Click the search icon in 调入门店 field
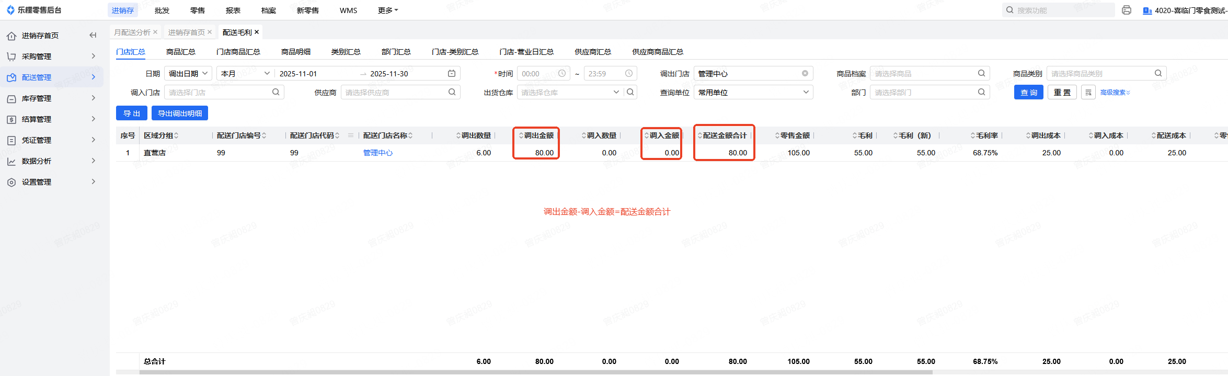This screenshot has width=1228, height=376. (276, 92)
